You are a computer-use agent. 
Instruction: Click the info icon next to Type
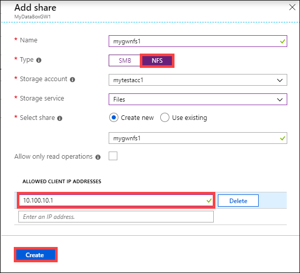(x=39, y=60)
